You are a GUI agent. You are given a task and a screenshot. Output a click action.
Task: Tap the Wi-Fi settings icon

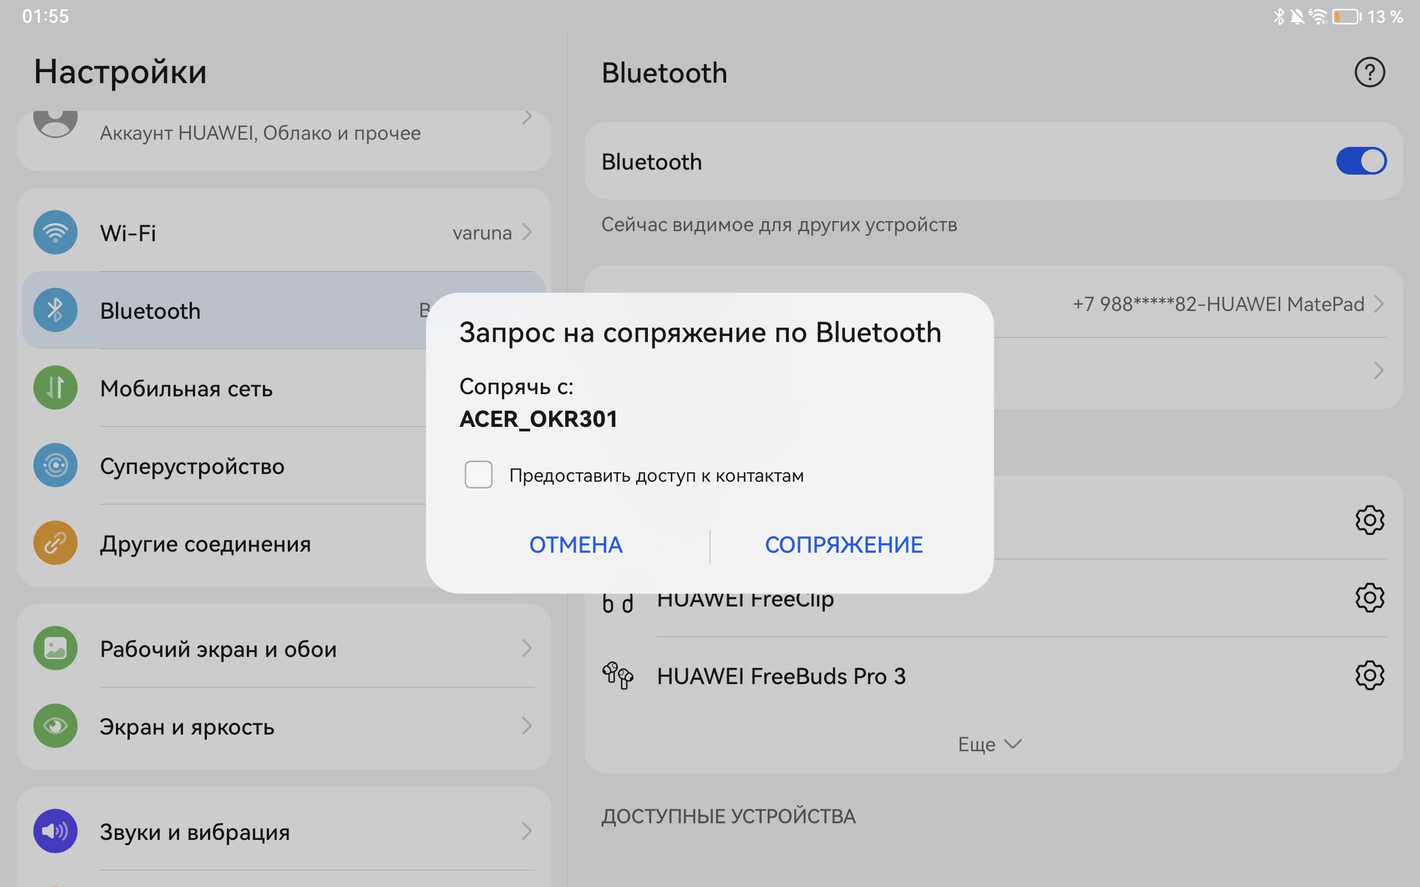click(x=55, y=232)
